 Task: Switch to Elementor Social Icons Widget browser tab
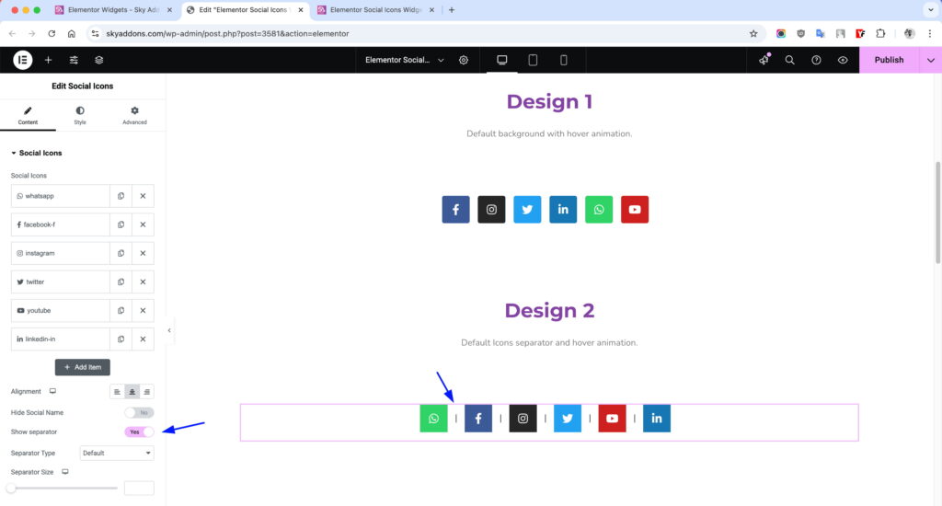click(x=375, y=10)
